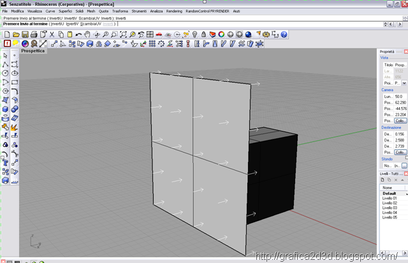Viewport: 408px width, 263px height.
Task: Click the Collo... button under Camera
Action: [400, 120]
